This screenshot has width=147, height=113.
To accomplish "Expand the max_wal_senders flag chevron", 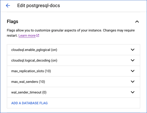I will pos(133,82).
